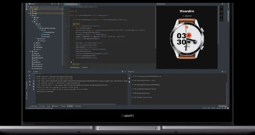Collapse the src folder under entry

[x=32, y=22]
